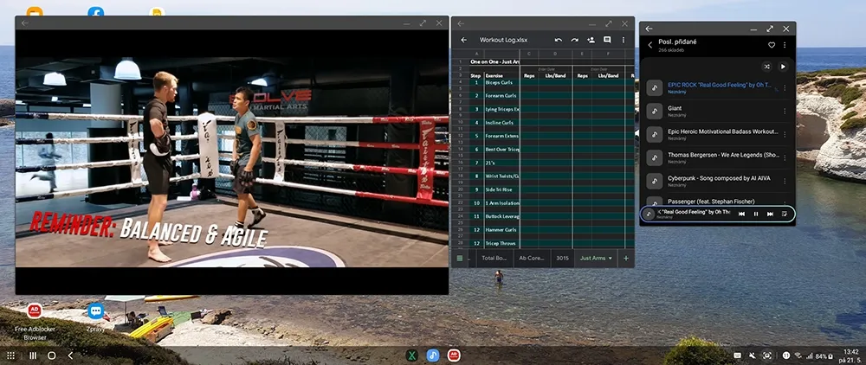This screenshot has width=866, height=365.
Task: Open the share people icon in Excel
Action: 591,40
